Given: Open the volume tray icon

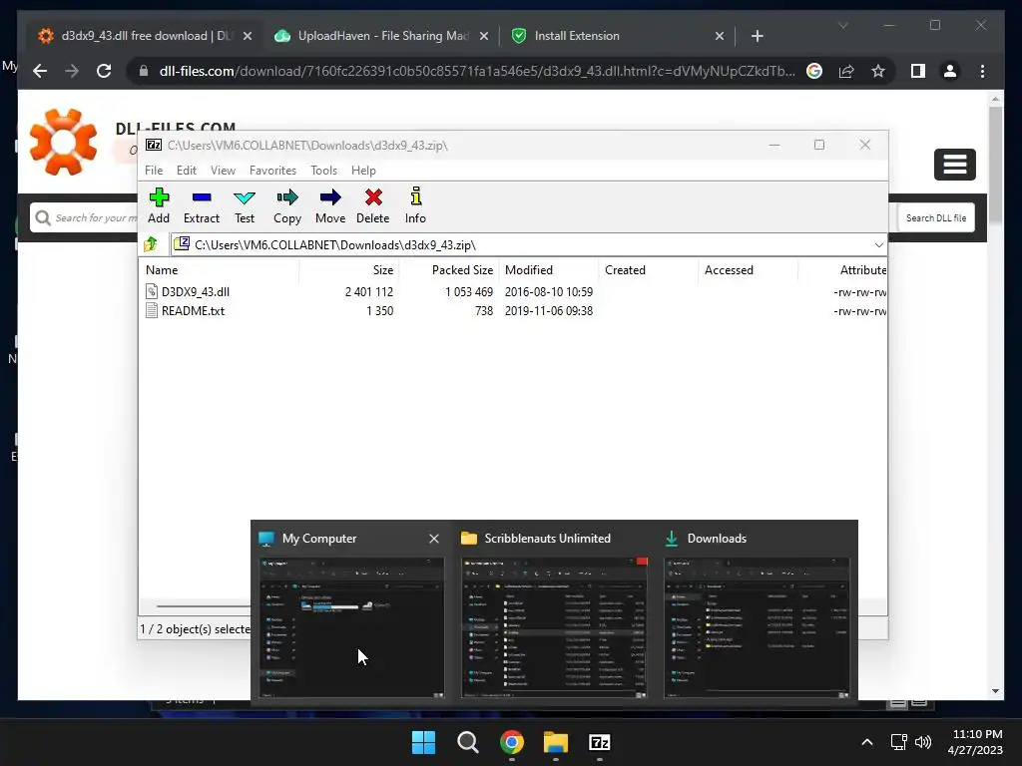Looking at the screenshot, I should click(x=923, y=742).
